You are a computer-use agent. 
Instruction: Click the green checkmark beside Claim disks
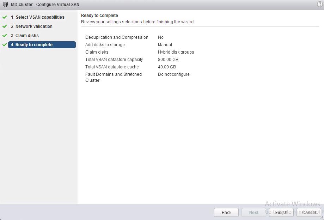click(x=5, y=36)
